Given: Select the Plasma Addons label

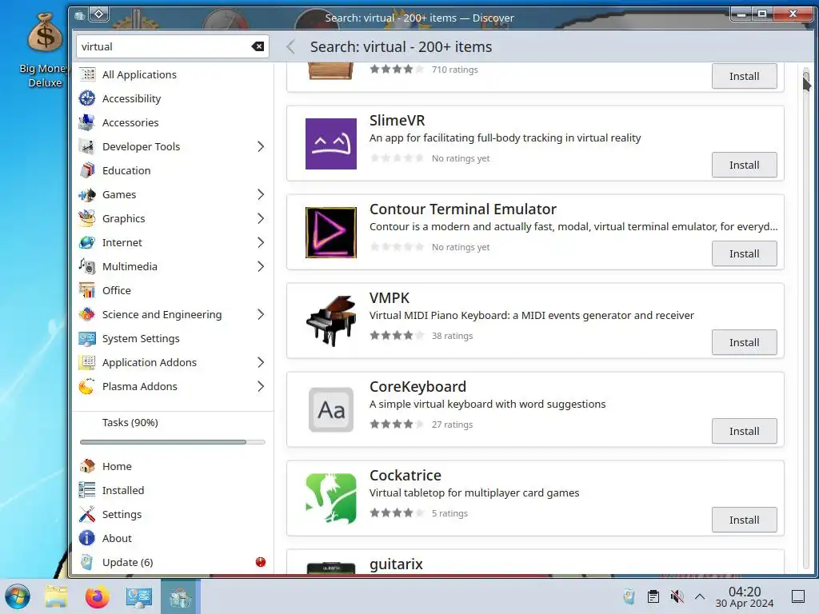Looking at the screenshot, I should pos(139,387).
